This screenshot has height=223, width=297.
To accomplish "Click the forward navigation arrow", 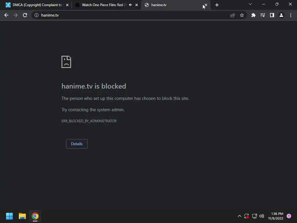I will click(x=16, y=15).
